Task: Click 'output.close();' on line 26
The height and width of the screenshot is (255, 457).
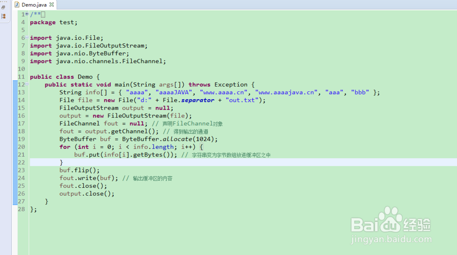Action: point(87,193)
